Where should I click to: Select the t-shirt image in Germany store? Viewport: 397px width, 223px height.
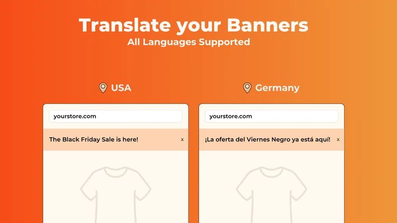pos(271,194)
